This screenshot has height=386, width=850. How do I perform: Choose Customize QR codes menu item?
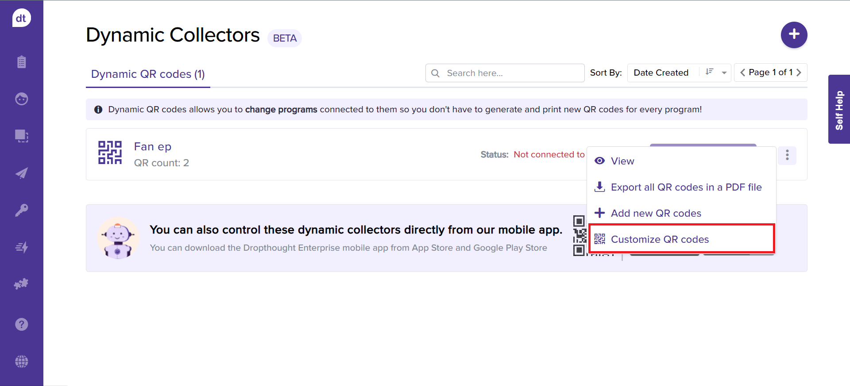[659, 239]
